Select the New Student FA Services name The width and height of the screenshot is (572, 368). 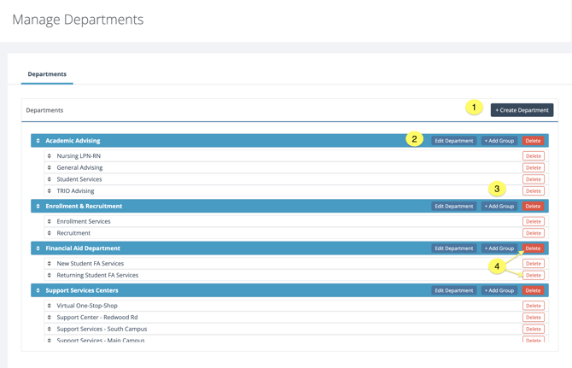pos(90,264)
